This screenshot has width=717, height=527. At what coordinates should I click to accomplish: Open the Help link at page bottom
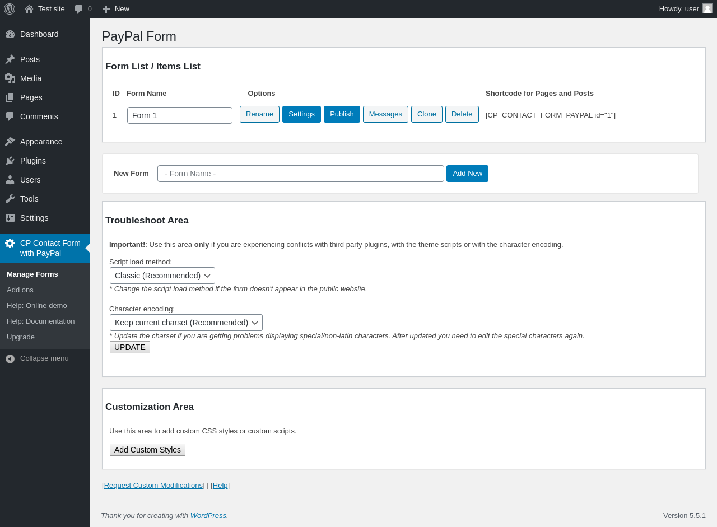coord(220,486)
